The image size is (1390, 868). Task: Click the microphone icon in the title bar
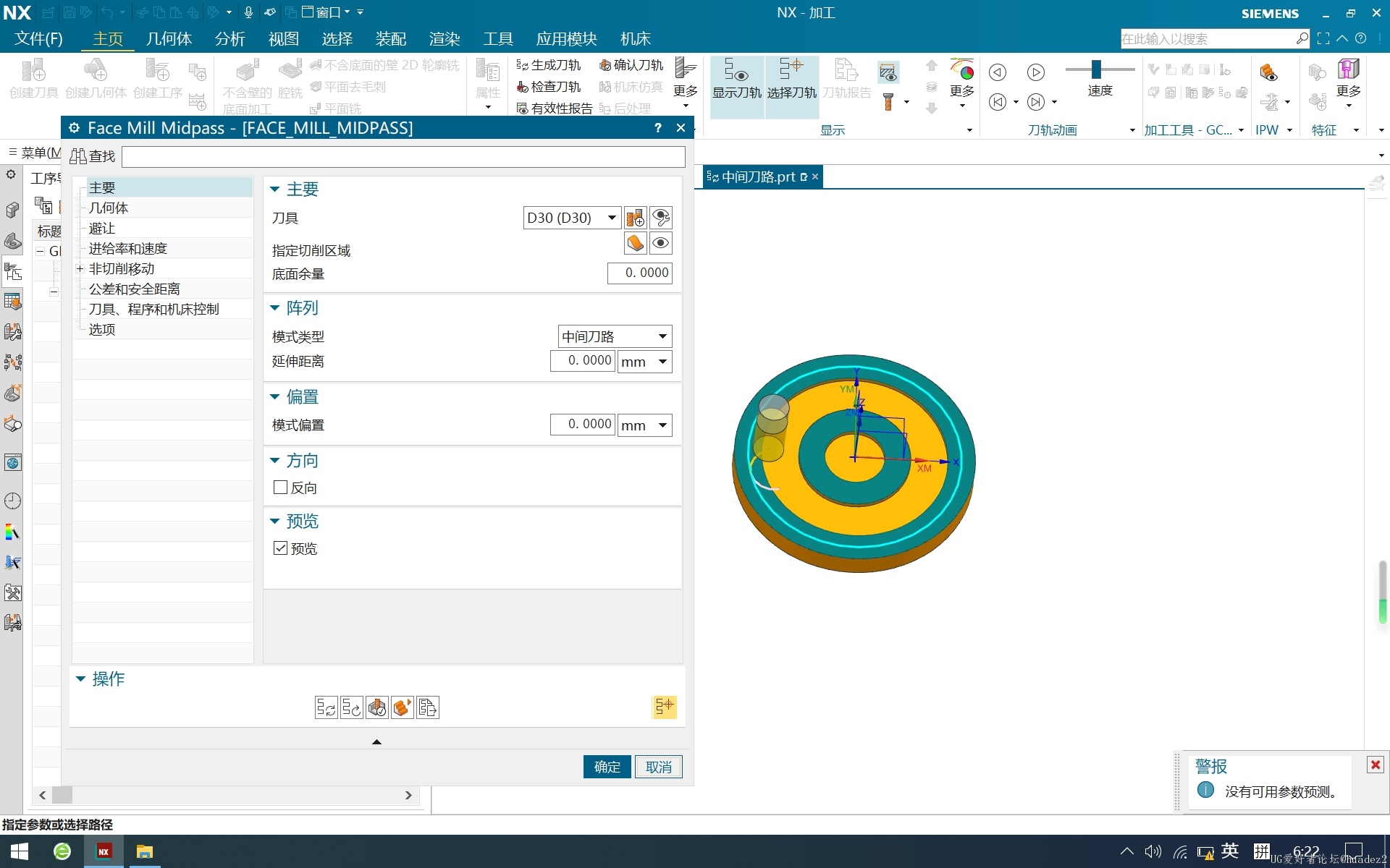coord(248,12)
